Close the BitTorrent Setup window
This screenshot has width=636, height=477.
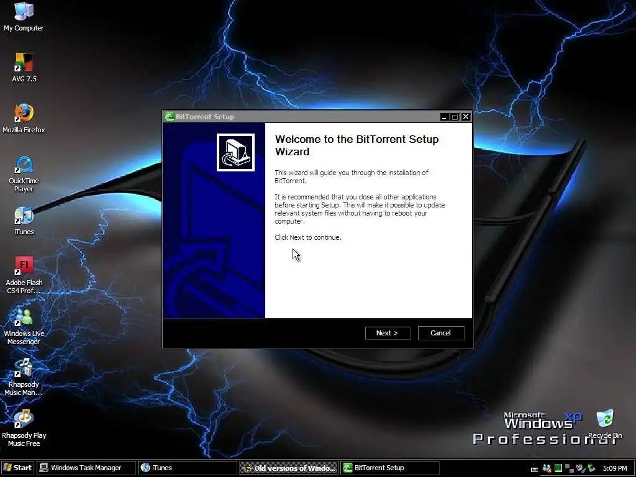coord(466,117)
